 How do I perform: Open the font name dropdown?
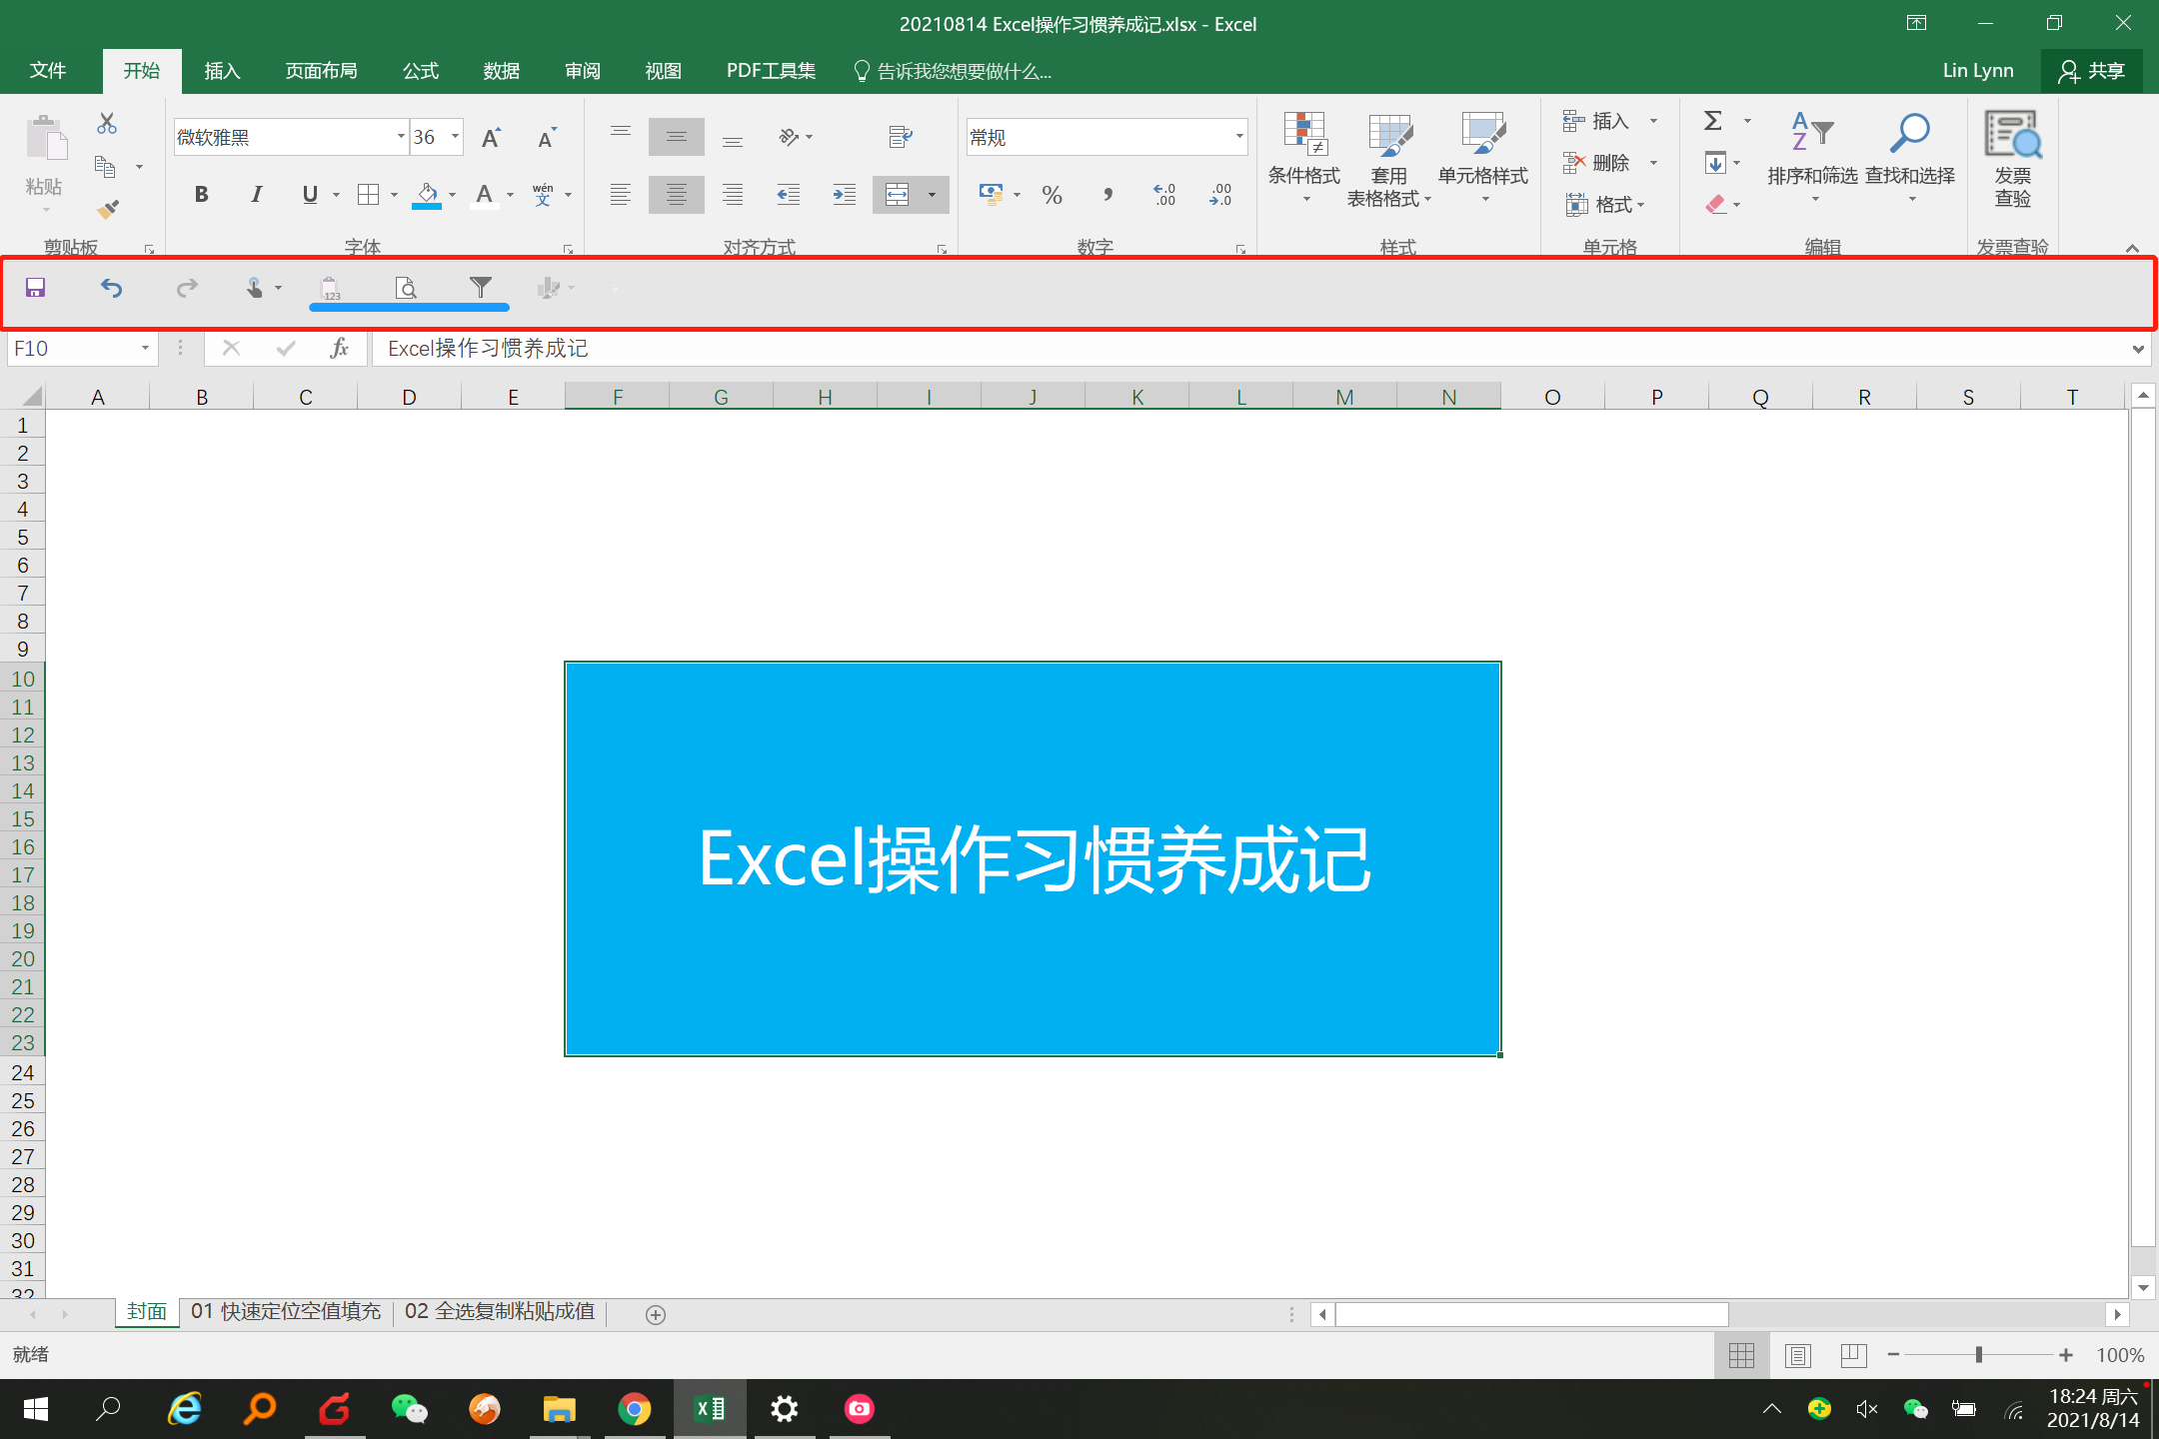(401, 137)
